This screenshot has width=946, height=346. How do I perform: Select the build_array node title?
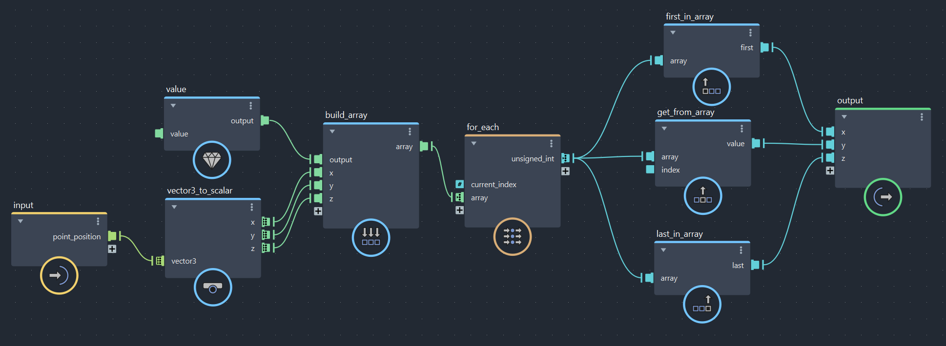[346, 115]
